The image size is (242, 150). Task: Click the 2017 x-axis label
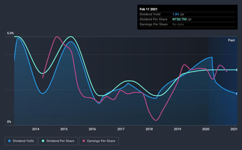tap(121, 129)
